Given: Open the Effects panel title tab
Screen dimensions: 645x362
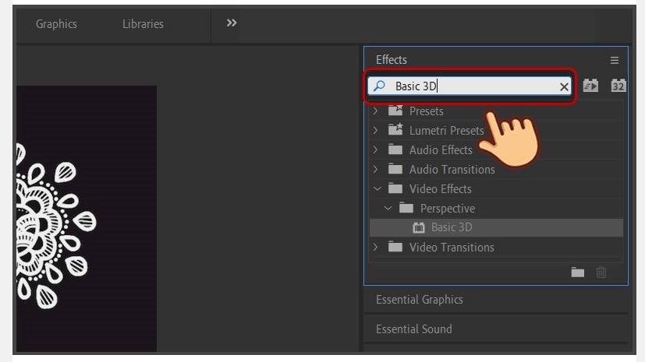Looking at the screenshot, I should pos(392,60).
